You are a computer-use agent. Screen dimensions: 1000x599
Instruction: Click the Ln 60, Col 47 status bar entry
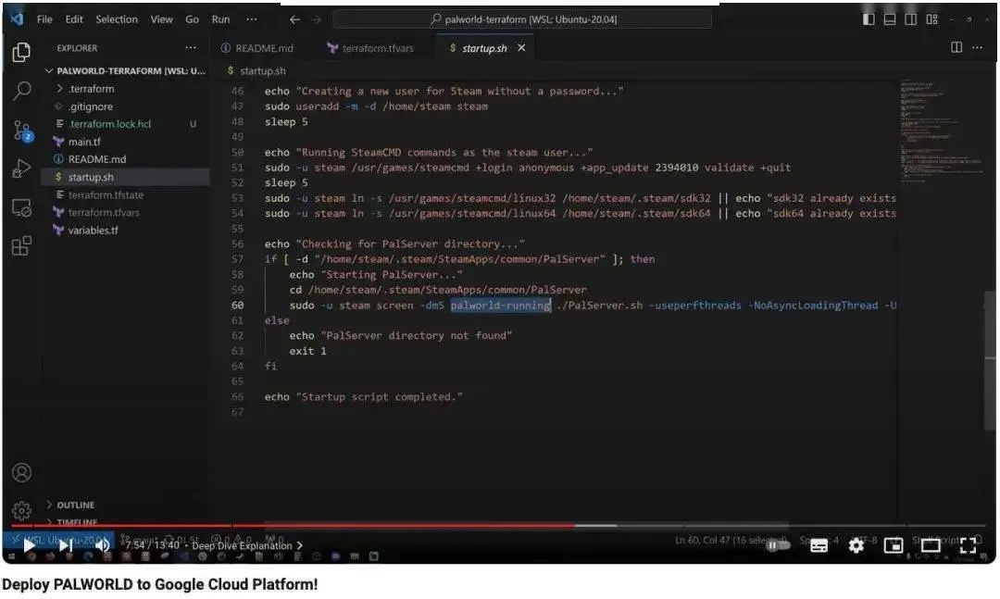click(731, 541)
